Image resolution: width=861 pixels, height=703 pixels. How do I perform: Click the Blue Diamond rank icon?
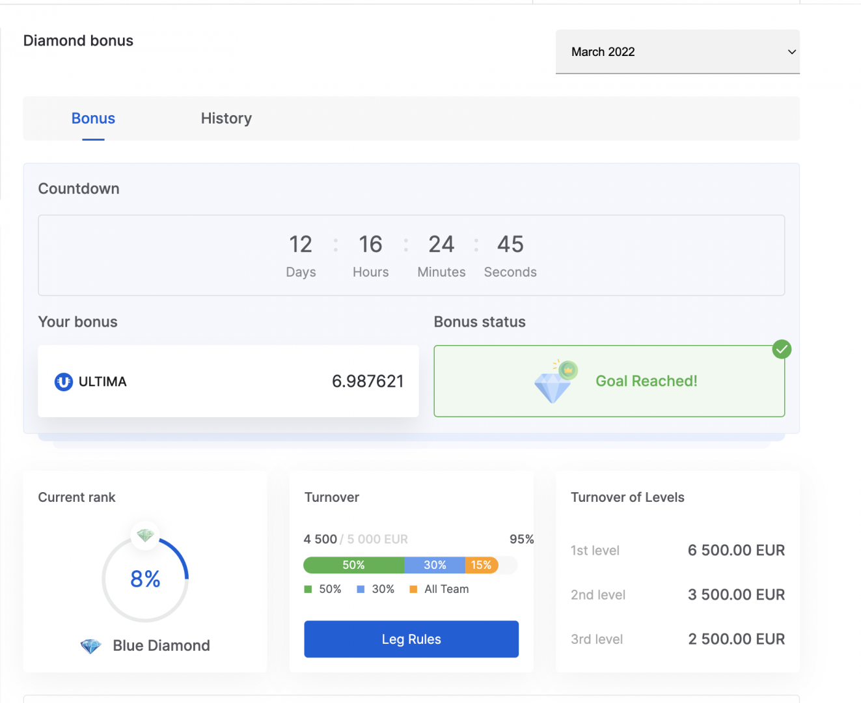(x=91, y=646)
